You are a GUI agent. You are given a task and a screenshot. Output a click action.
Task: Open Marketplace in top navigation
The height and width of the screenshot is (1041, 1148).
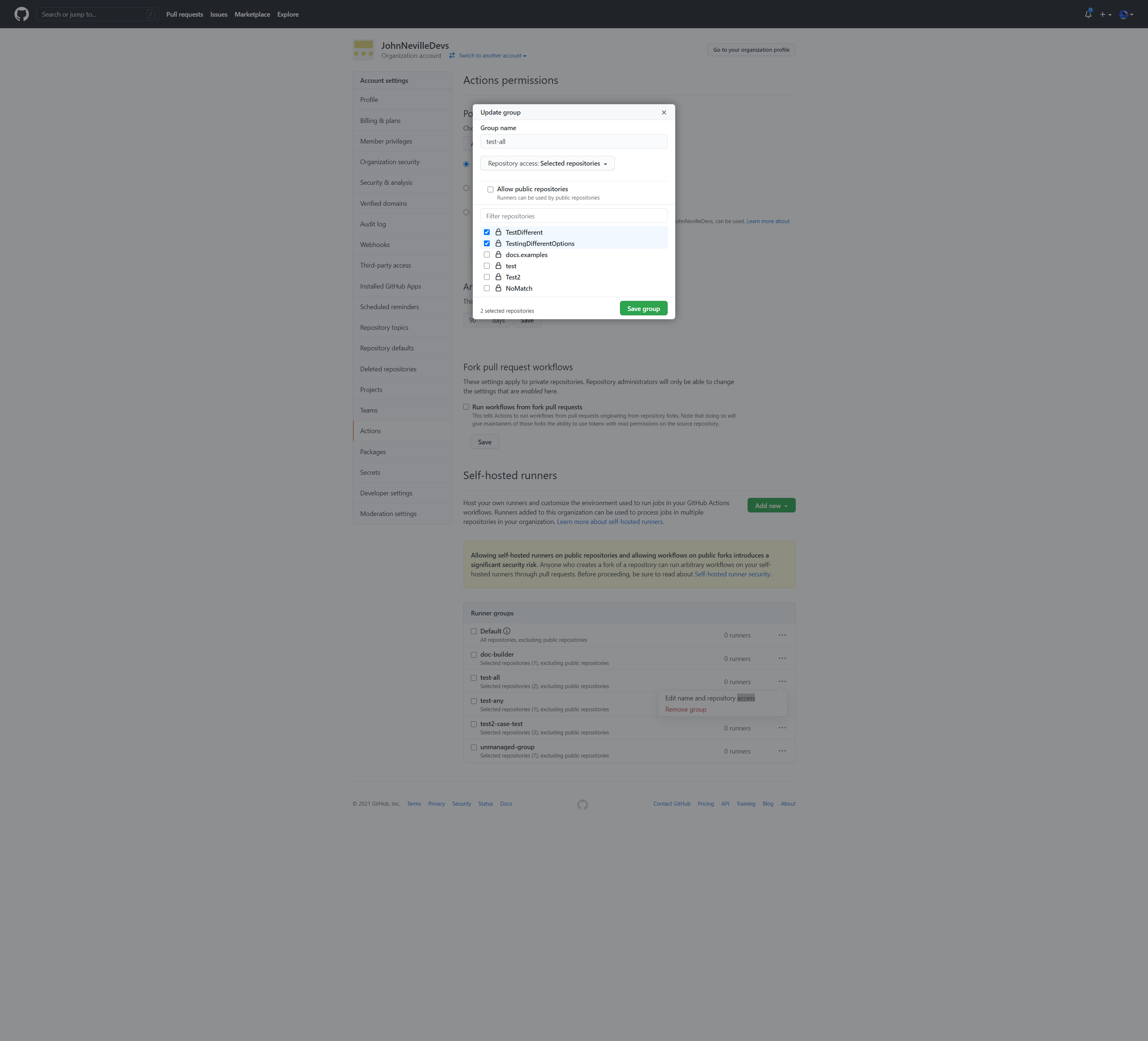pos(252,14)
